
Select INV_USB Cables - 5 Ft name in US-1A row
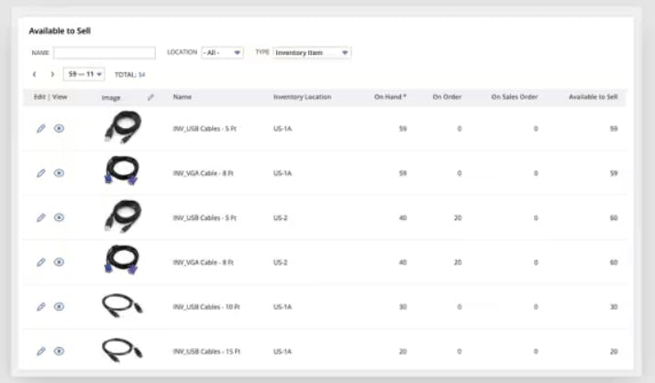click(205, 129)
